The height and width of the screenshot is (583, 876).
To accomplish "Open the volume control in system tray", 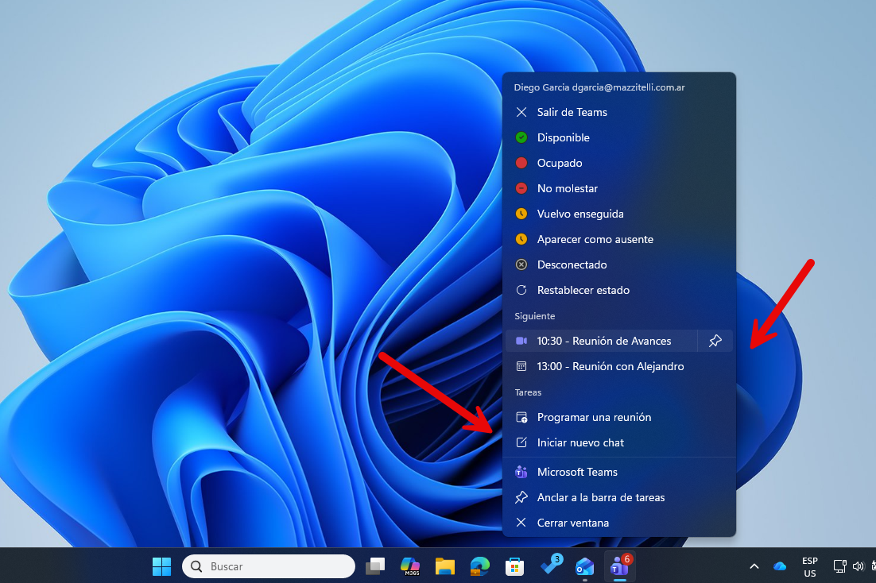I will click(858, 566).
